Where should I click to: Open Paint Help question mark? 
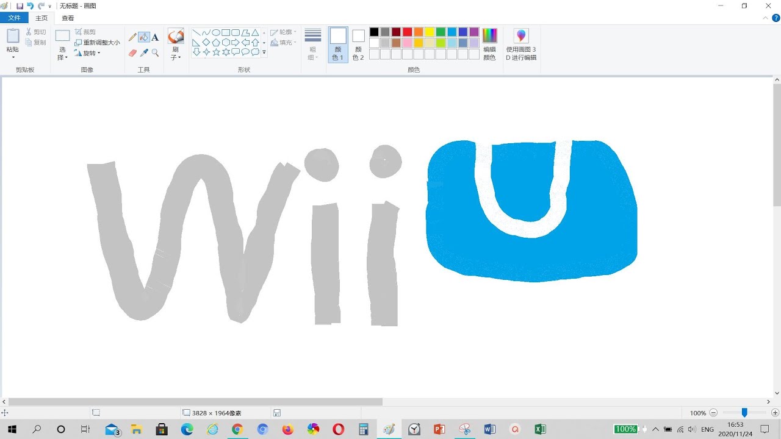[776, 18]
